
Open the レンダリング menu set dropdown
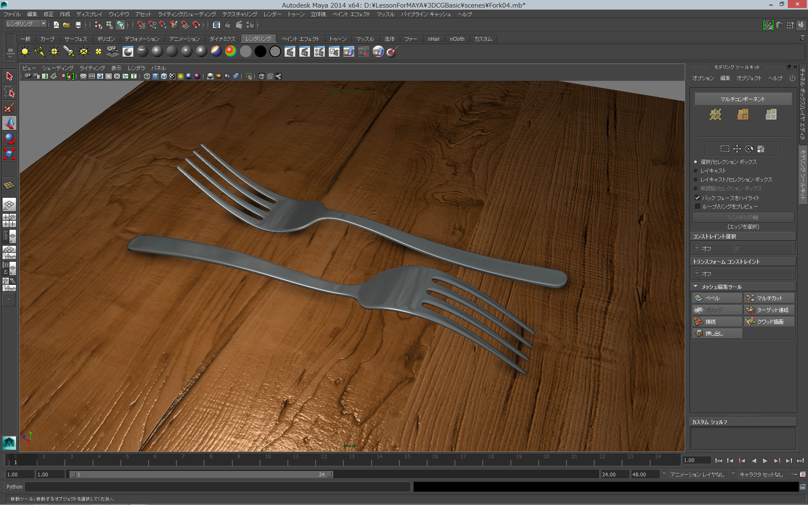coord(42,24)
